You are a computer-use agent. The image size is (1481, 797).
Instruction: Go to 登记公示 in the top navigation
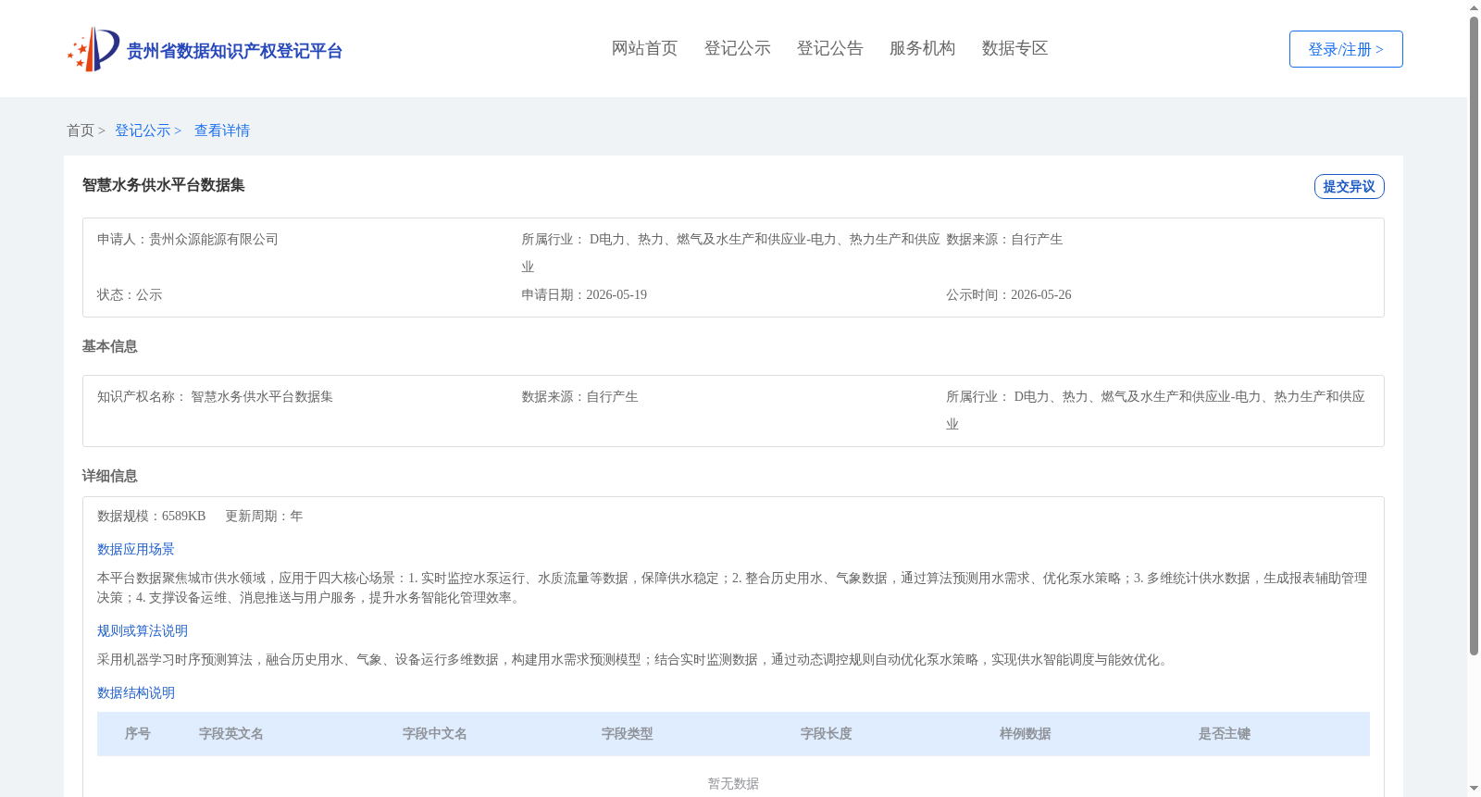(x=737, y=48)
